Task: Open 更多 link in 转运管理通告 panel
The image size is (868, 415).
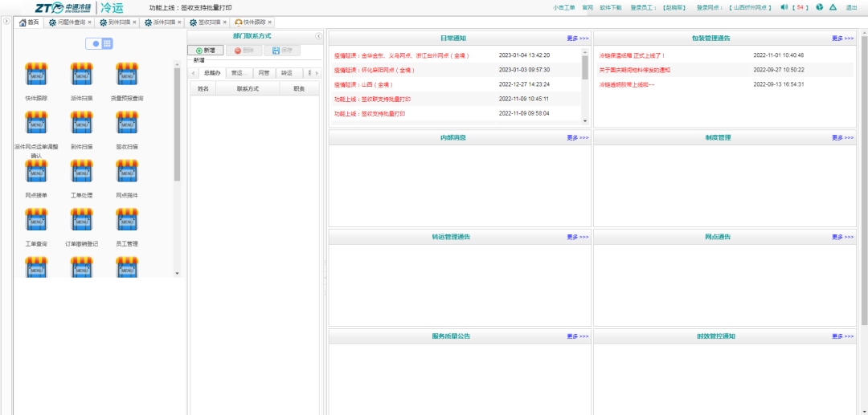Action: coord(577,237)
